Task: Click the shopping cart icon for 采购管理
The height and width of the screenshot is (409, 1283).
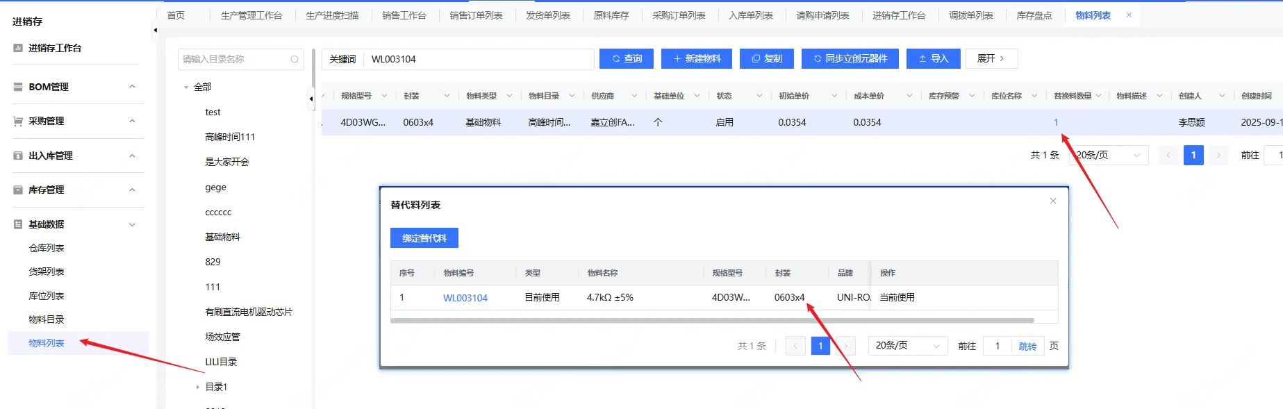Action: tap(18, 121)
